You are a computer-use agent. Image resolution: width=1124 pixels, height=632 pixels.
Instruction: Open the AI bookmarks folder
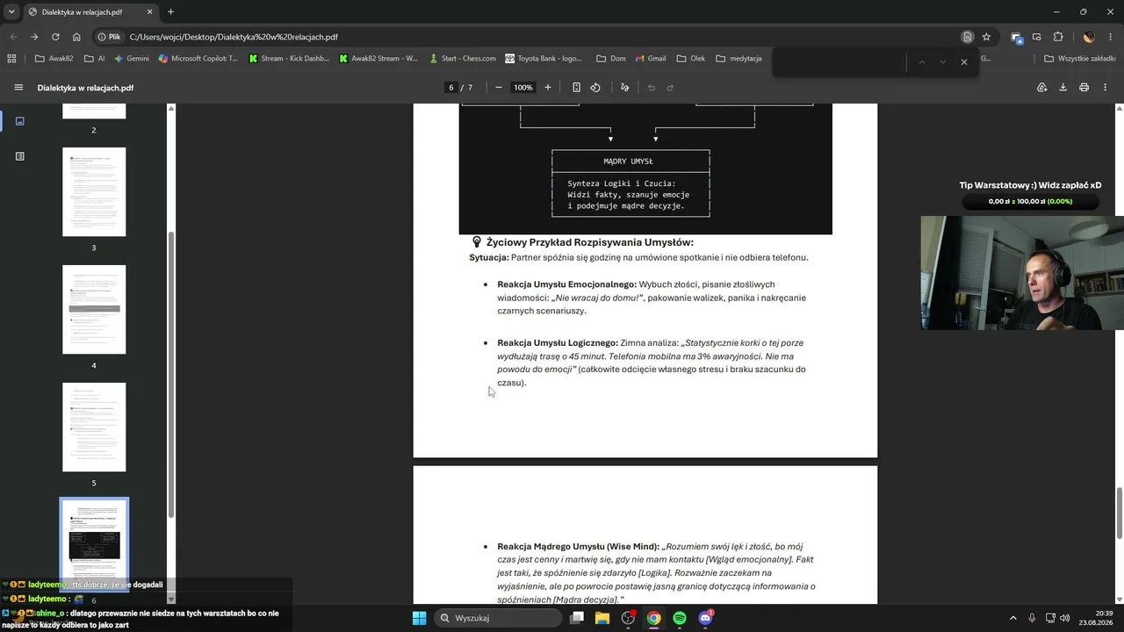[x=94, y=59]
